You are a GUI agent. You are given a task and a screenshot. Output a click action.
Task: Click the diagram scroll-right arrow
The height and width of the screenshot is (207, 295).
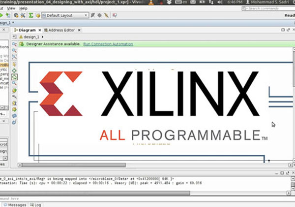click(291, 165)
